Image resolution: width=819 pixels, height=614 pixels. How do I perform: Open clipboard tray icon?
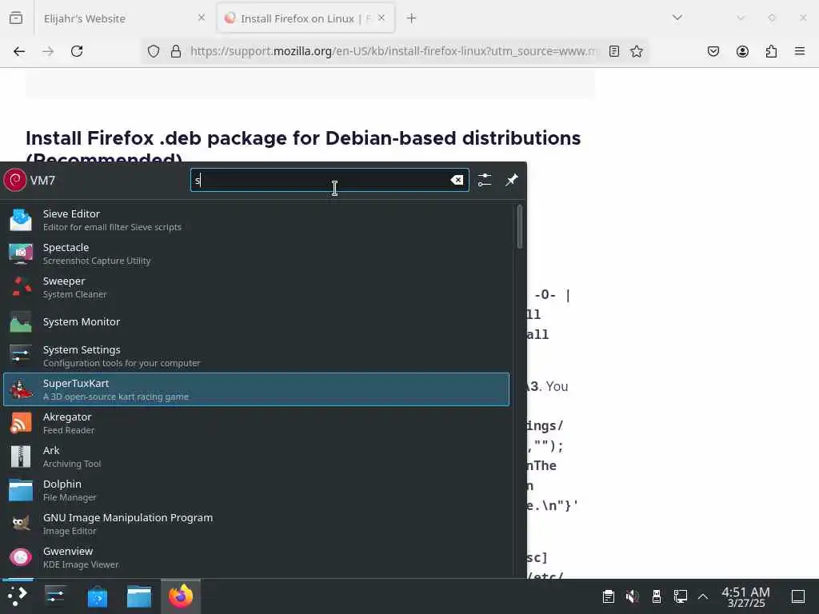point(608,596)
